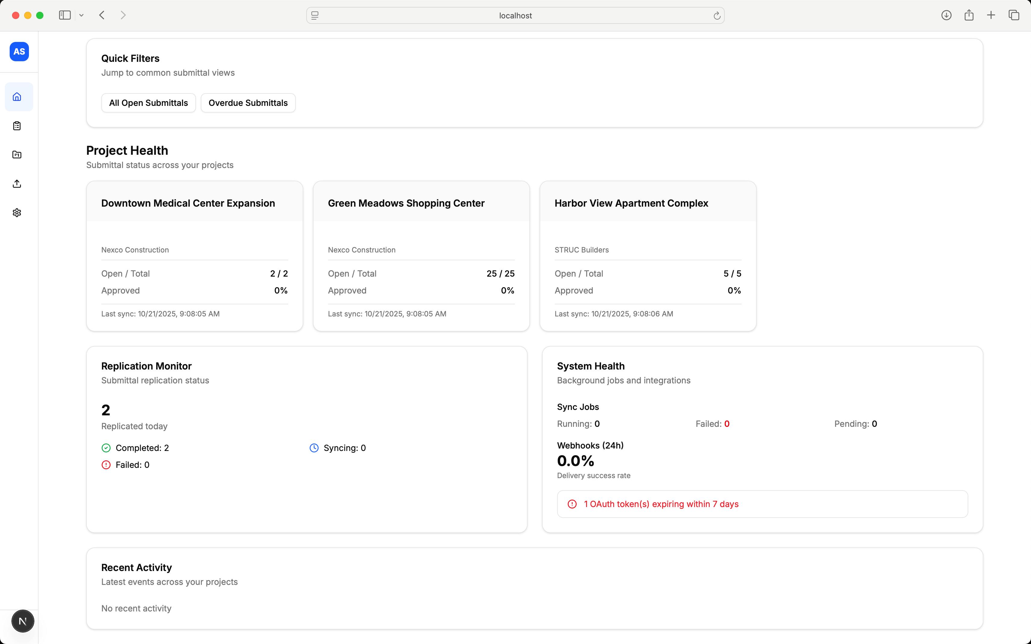Go back to previous page

tap(102, 15)
